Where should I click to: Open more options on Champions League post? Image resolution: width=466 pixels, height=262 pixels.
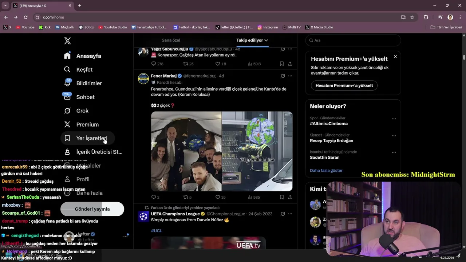click(290, 214)
